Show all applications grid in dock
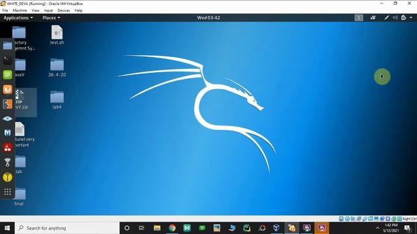This screenshot has height=234, width=417. pyautogui.click(x=7, y=192)
